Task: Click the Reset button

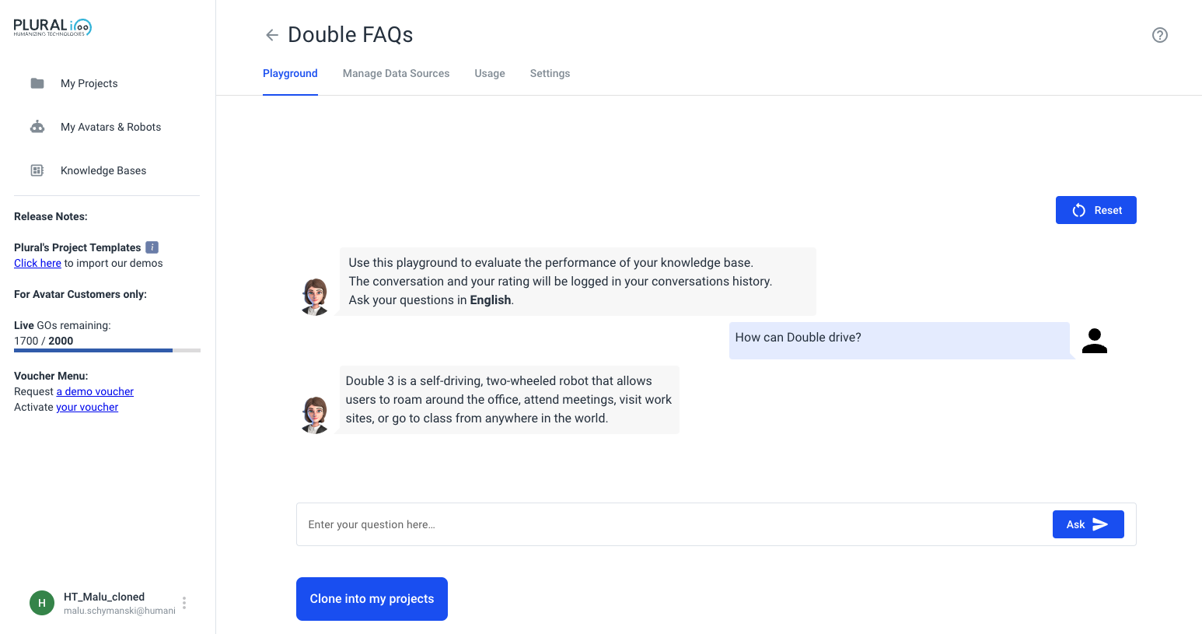Action: click(1096, 210)
